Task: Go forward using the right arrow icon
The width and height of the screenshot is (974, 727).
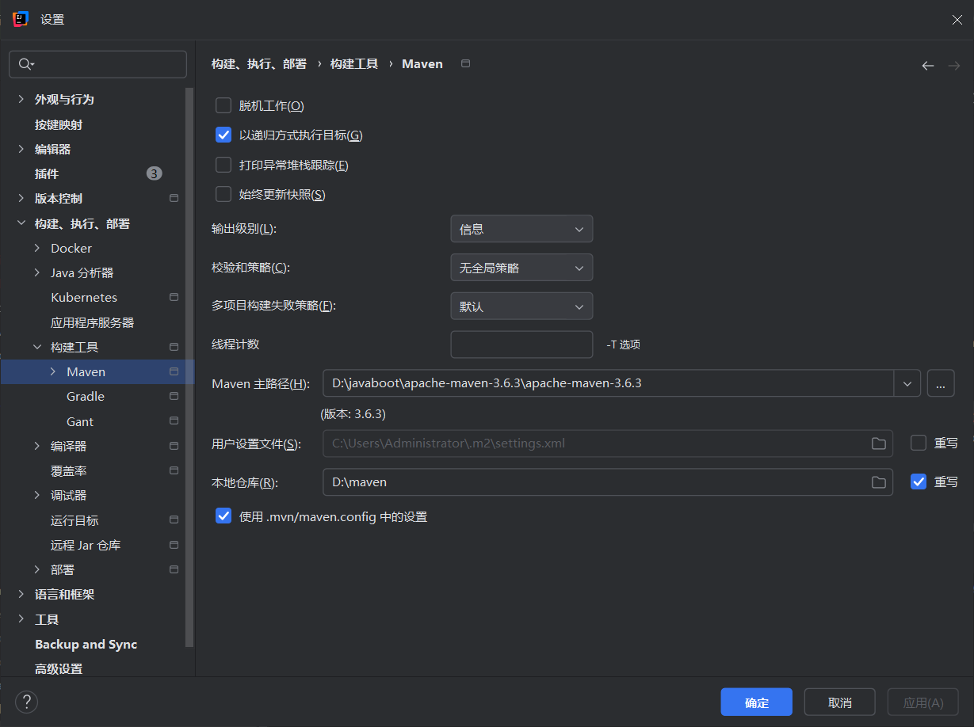Action: coord(954,66)
